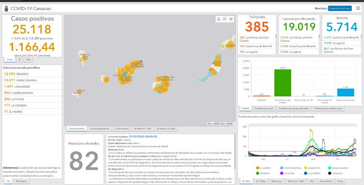The width and height of the screenshot is (364, 185).
Task: Click the COVID-19 Canarias logo icon
Action: point(5,8)
